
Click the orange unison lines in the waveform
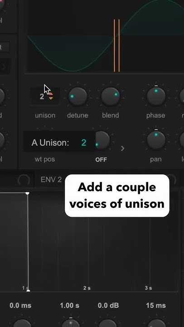tap(116, 45)
